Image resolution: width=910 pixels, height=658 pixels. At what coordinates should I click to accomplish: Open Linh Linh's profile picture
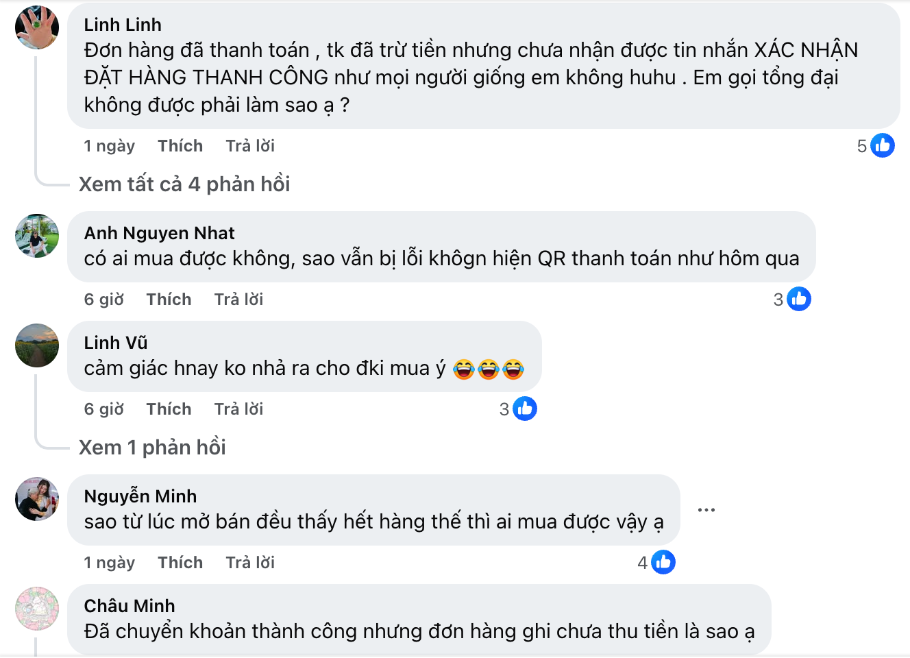(37, 27)
